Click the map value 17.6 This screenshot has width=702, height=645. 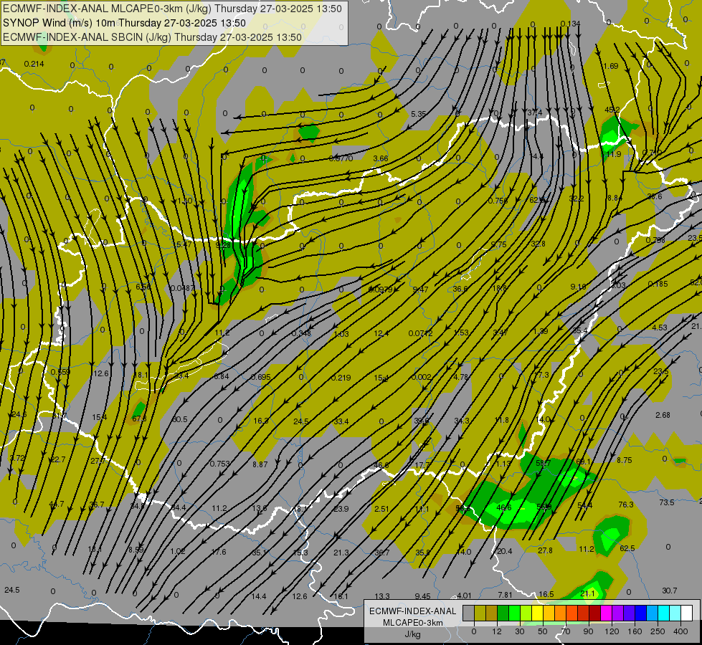pyautogui.click(x=219, y=552)
